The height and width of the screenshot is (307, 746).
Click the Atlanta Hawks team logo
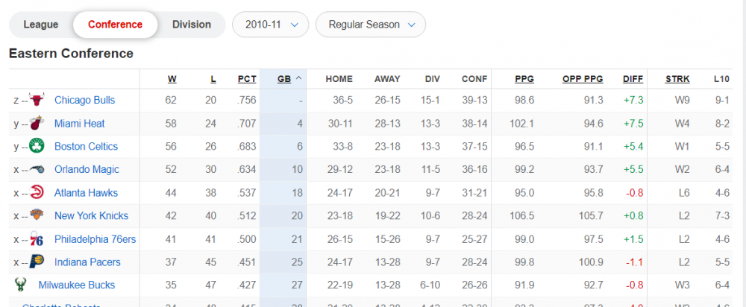(x=37, y=192)
